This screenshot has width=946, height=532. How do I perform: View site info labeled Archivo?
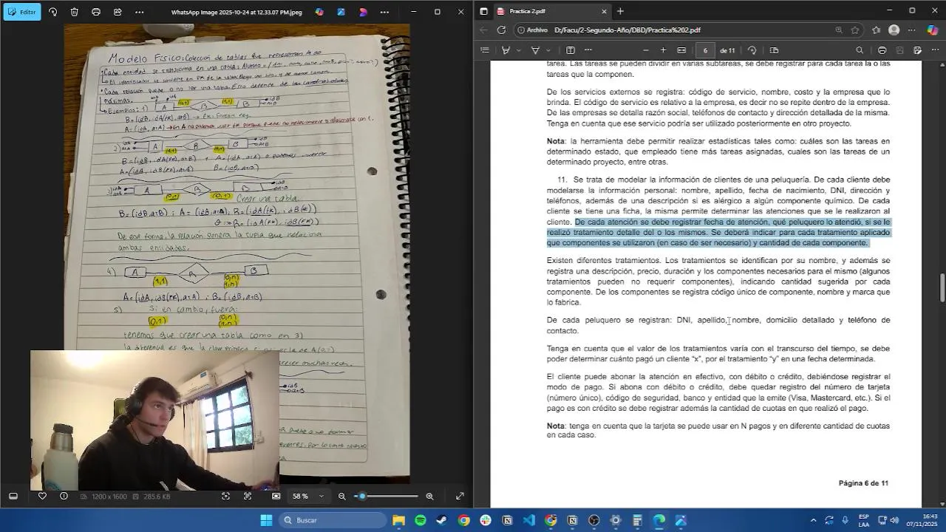pyautogui.click(x=533, y=30)
